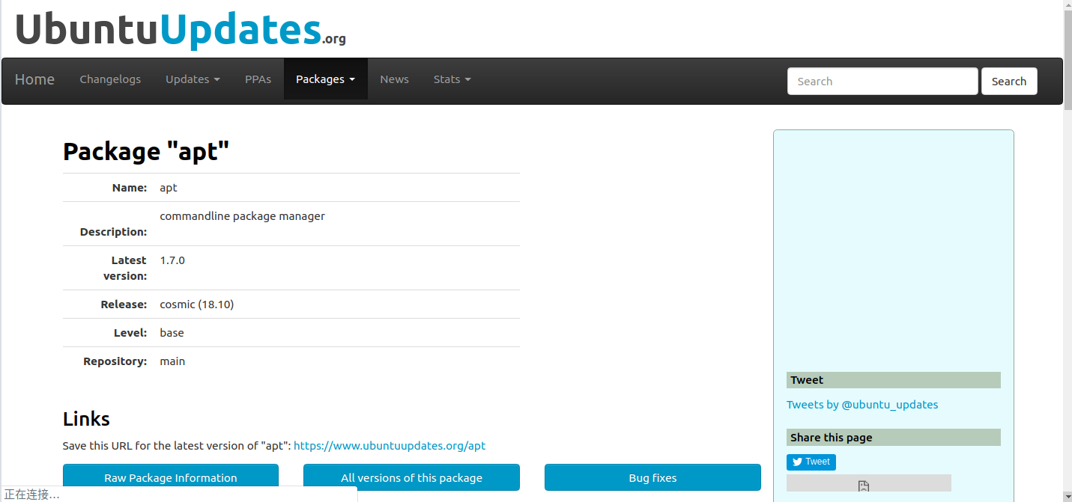Expand the Stats dropdown menu
This screenshot has width=1072, height=502.
pos(452,79)
